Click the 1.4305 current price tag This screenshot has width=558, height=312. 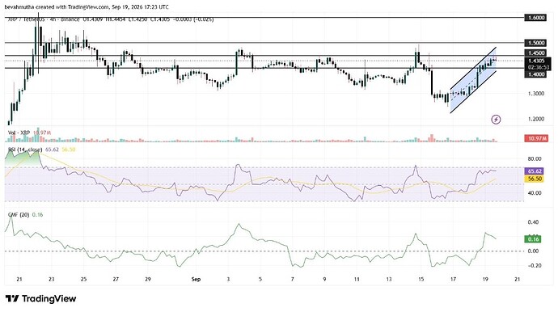pyautogui.click(x=538, y=61)
